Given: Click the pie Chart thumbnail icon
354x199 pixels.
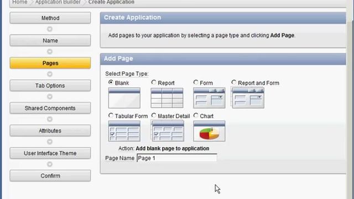Looking at the screenshot, I should click(x=209, y=131).
